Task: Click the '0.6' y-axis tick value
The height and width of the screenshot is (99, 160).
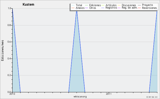Action: click(x=9, y=42)
